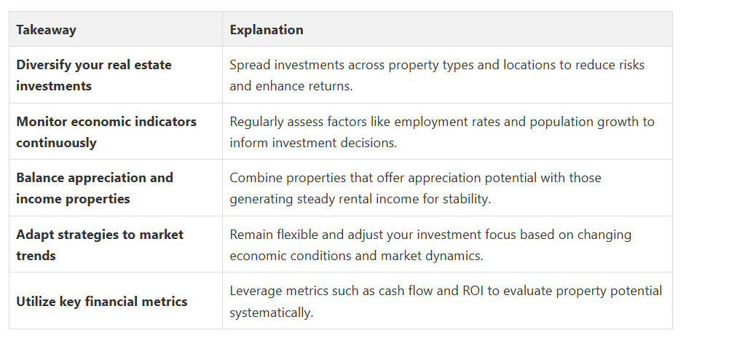
Task: Click the "Adapt strategies to market trends" cell
Action: click(x=100, y=245)
